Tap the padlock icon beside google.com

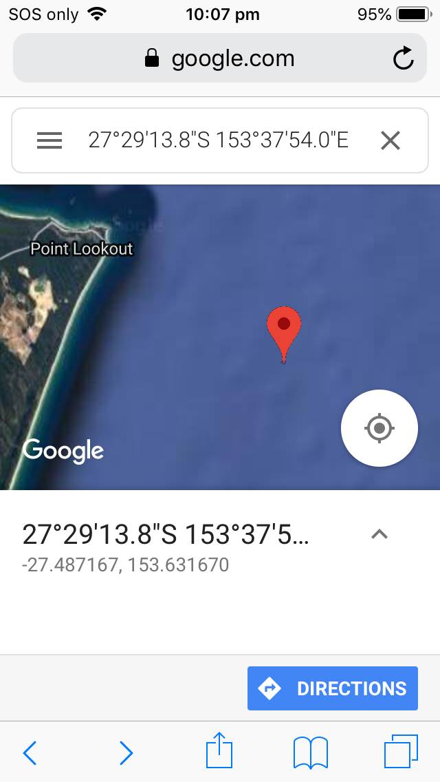tap(151, 59)
